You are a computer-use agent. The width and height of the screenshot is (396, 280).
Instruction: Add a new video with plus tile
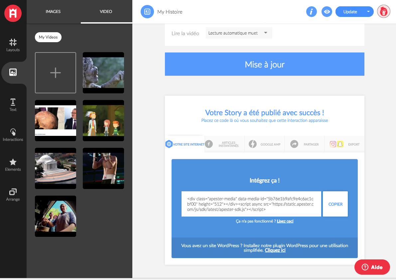56,73
